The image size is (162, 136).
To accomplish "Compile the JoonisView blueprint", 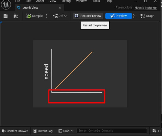I will 34,16.
